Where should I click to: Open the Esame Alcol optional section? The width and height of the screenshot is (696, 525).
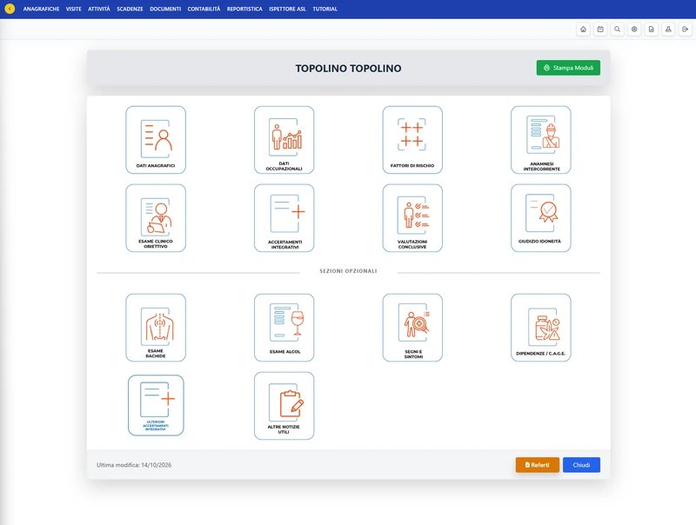pos(284,328)
